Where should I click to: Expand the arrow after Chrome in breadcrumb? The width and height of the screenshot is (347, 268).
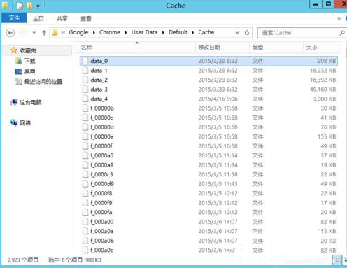pyautogui.click(x=126, y=33)
